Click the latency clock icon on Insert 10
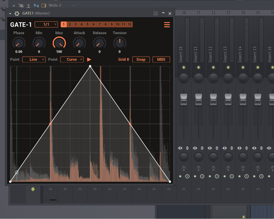This screenshot has height=219, width=274. pyautogui.click(x=187, y=176)
